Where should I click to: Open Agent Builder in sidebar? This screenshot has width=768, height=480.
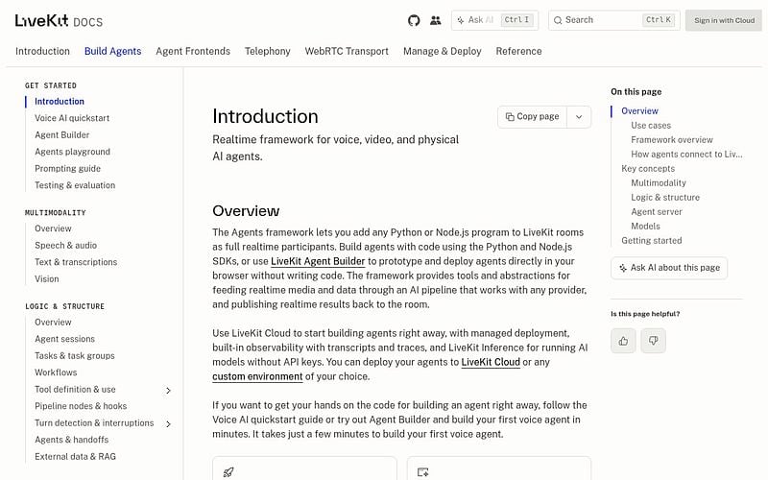coord(61,134)
